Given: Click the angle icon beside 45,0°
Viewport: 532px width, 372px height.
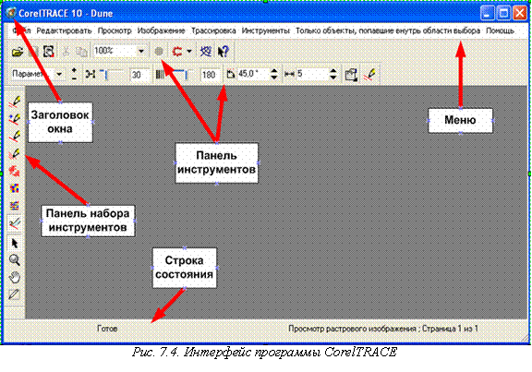Looking at the screenshot, I should (231, 74).
